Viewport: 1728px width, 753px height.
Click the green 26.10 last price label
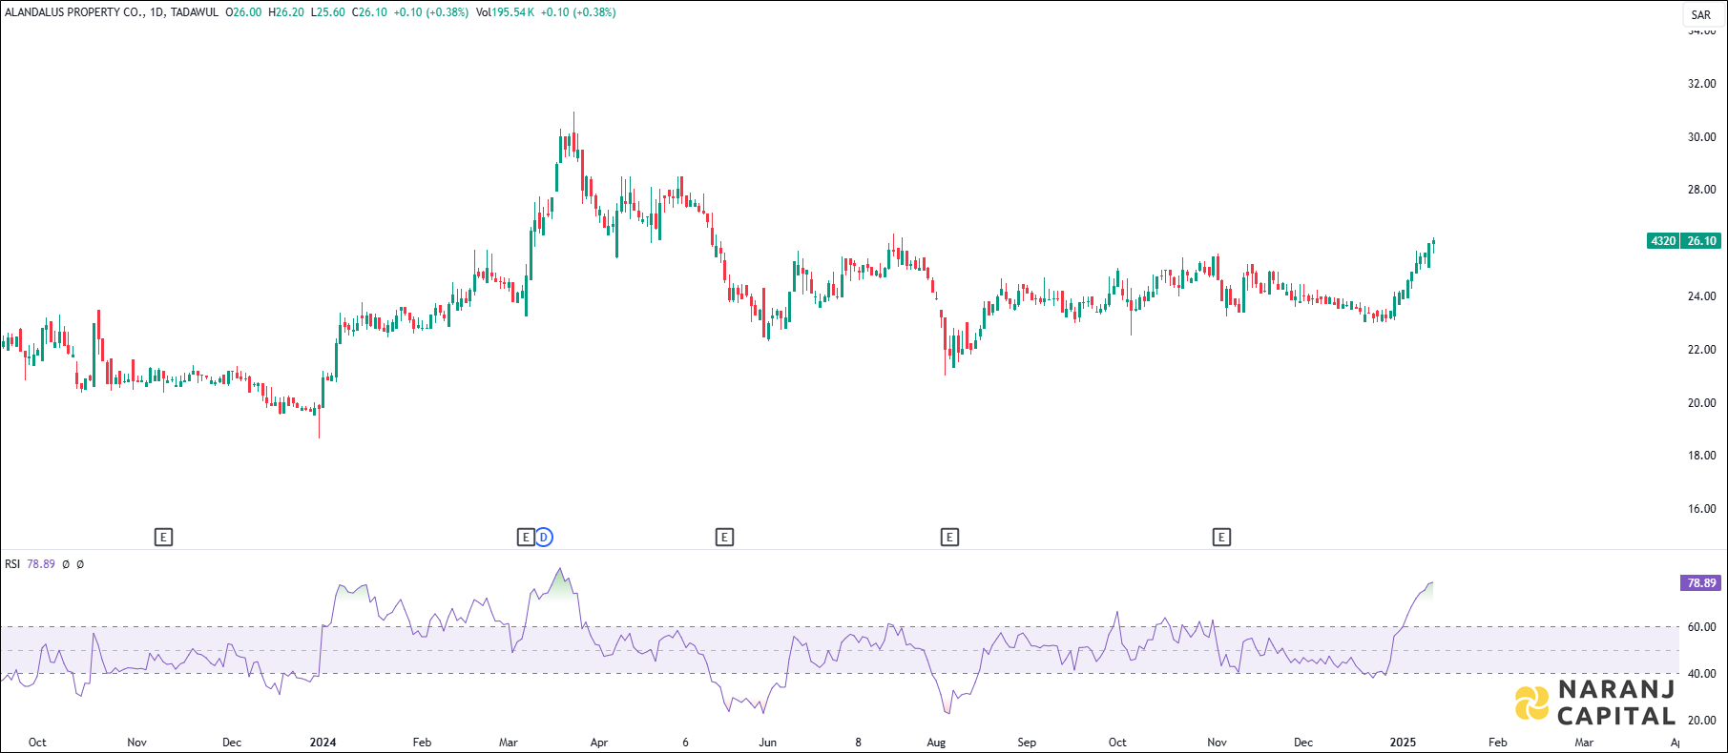1701,241
